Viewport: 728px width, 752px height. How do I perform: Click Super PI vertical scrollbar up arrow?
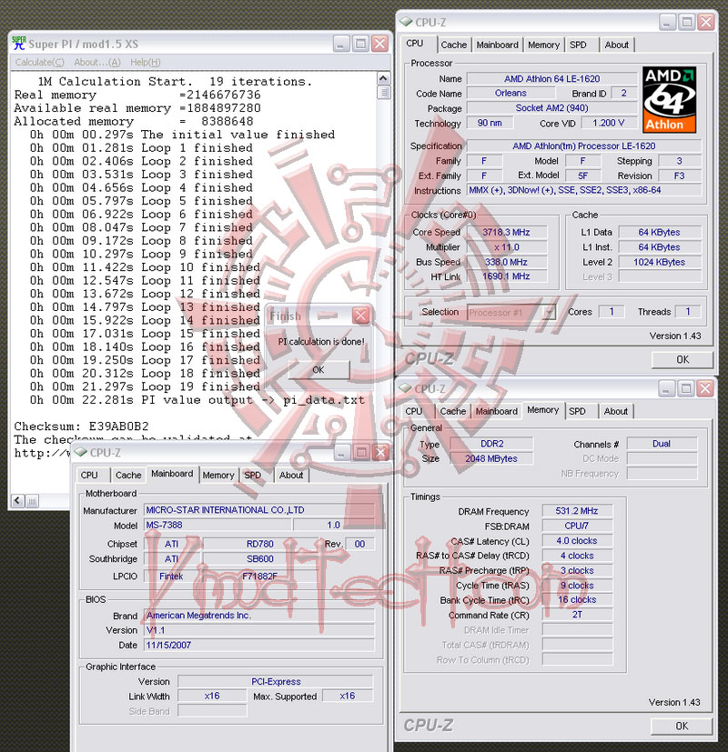[383, 78]
